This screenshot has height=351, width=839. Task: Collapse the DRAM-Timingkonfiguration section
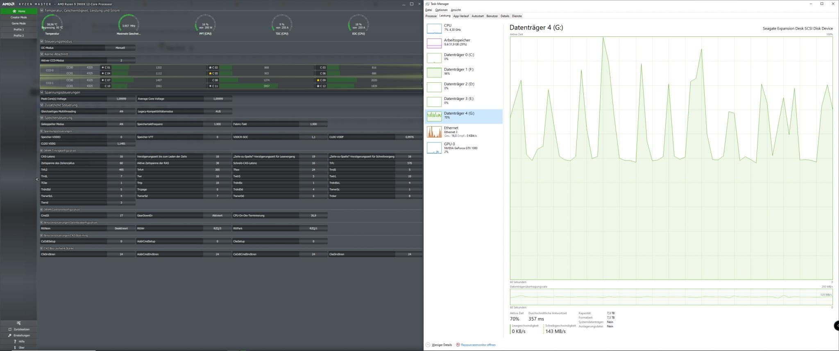(x=42, y=151)
